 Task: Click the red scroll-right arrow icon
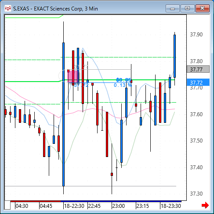click(x=205, y=205)
